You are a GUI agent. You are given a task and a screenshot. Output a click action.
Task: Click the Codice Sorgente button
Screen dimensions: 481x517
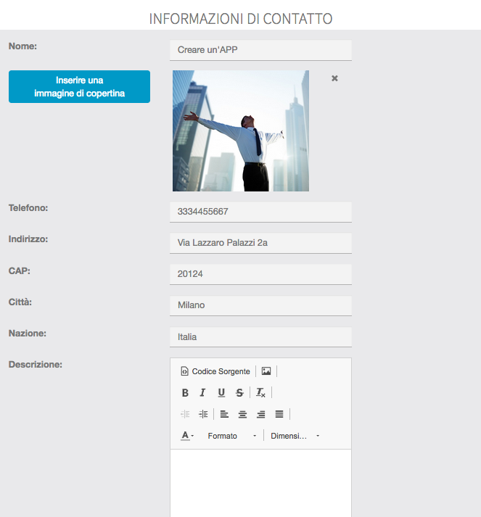tap(215, 371)
